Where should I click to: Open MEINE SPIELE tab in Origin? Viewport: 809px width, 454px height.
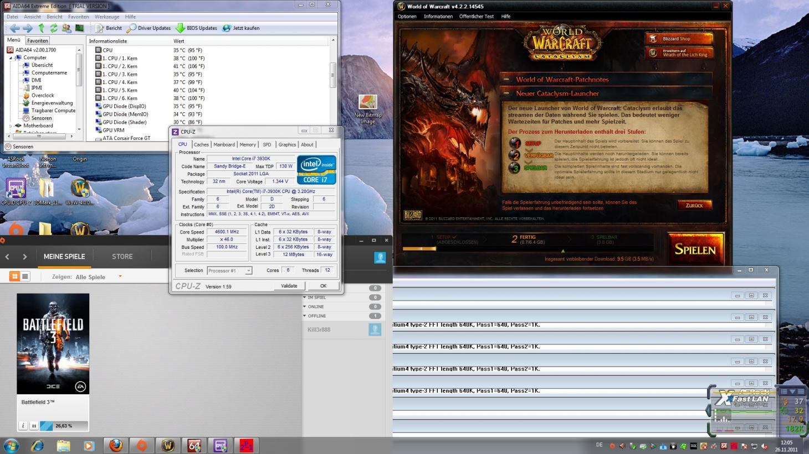[x=64, y=257]
